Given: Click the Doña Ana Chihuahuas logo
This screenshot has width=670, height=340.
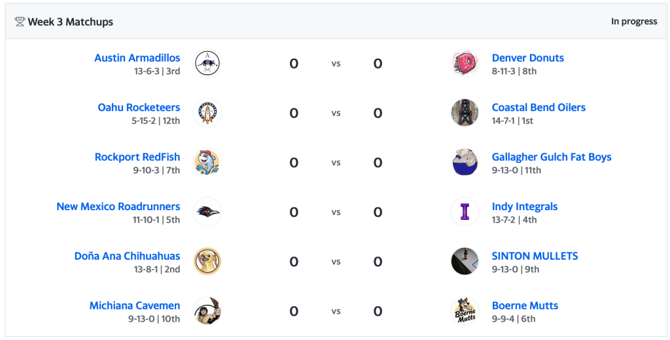Looking at the screenshot, I should pos(207,262).
